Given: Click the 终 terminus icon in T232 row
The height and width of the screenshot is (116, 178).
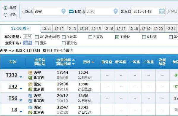Looking at the screenshot, I should (30, 78).
